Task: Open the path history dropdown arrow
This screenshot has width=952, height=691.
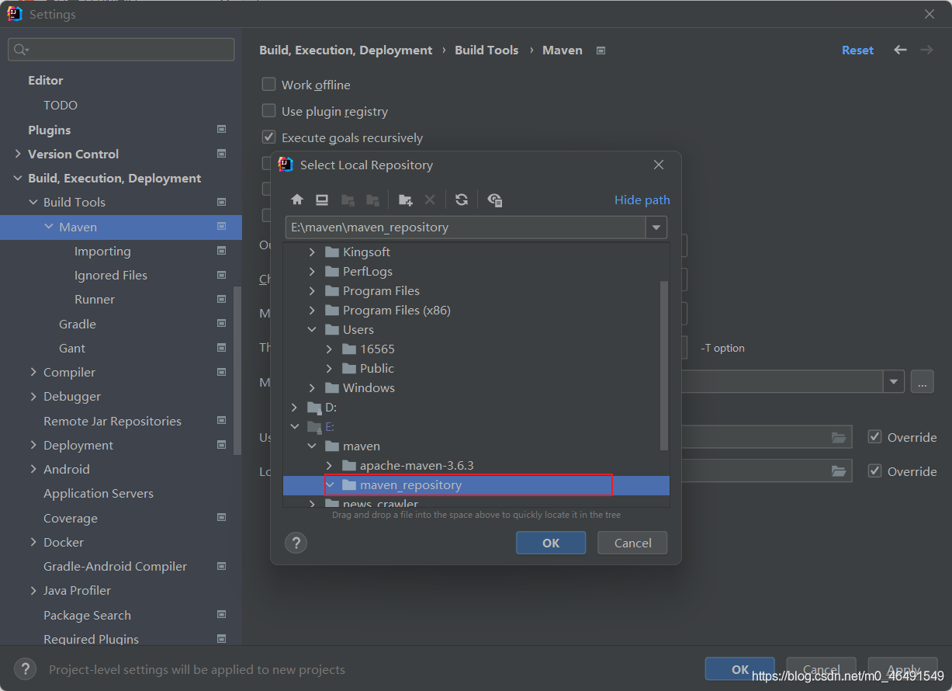Action: [x=656, y=227]
